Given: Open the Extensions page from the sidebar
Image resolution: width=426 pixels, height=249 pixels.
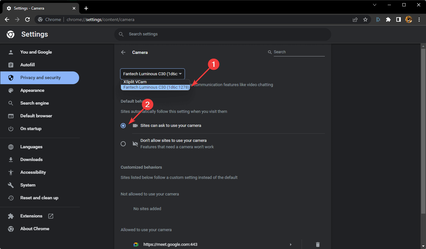Looking at the screenshot, I should point(31,216).
